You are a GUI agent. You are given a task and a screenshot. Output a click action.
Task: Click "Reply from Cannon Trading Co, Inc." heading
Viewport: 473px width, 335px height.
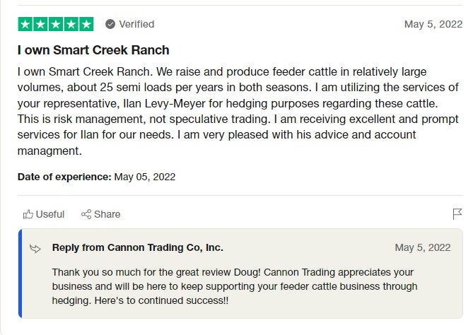point(137,247)
